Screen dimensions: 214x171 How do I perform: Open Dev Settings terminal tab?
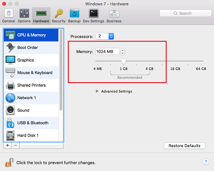[94, 16]
